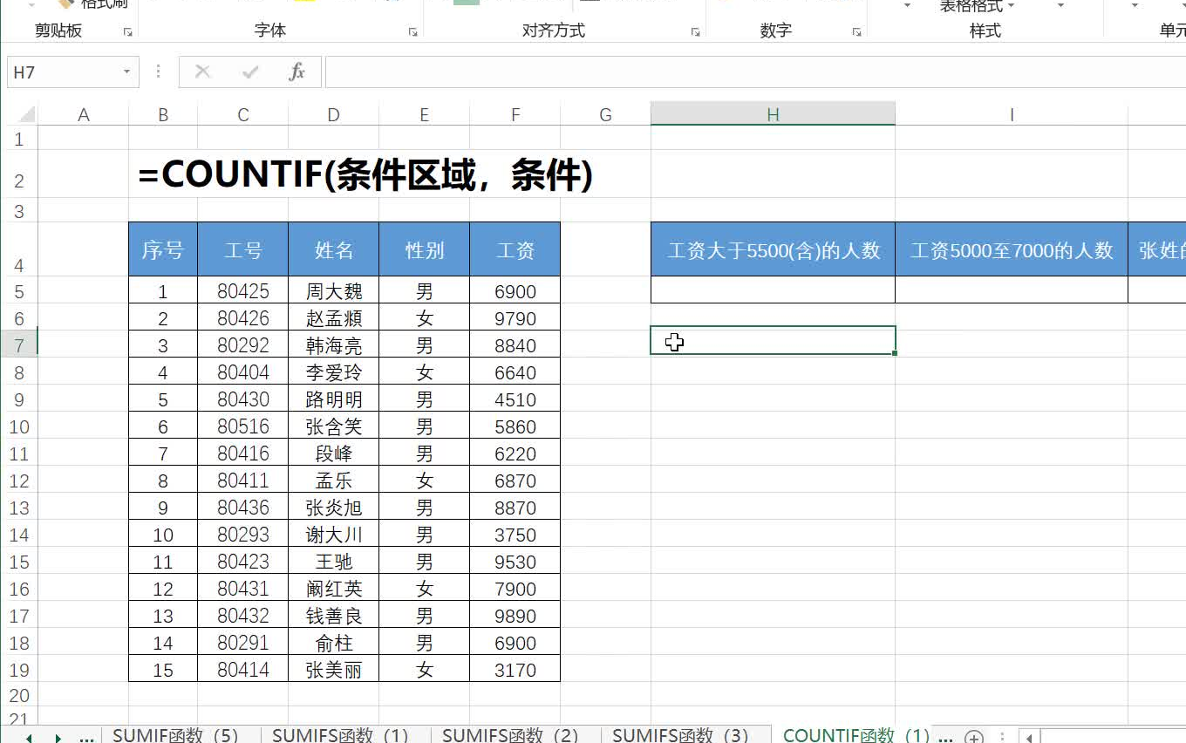Select salary cell 8840
Screen dimensions: 1186x743
(x=515, y=345)
